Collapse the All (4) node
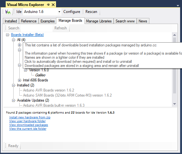Screen dimensions: 182x154 [x=14, y=40]
